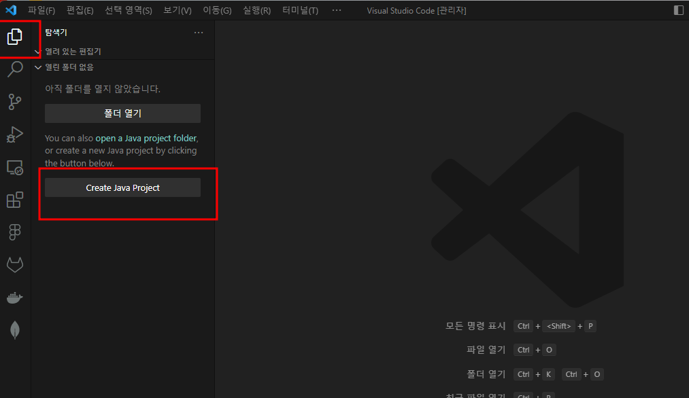689x398 pixels.
Task: Open the Docker whale icon view
Action: 15,297
